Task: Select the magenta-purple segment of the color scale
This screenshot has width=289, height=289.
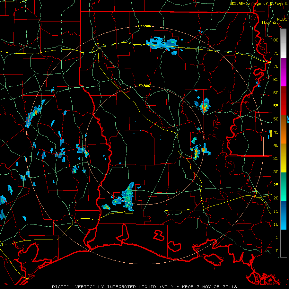Action: (284, 72)
